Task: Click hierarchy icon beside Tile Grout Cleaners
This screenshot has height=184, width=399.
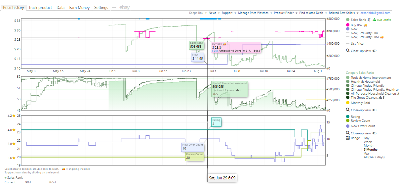Action: 380,98
